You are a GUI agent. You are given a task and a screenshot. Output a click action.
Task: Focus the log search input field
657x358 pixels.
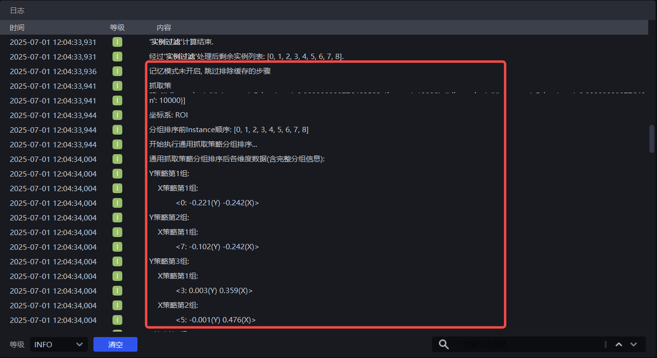click(529, 345)
